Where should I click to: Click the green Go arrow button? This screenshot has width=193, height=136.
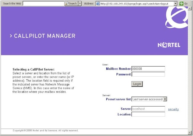click(x=181, y=4)
